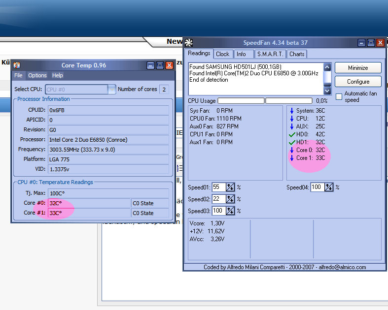Click the blue down arrow next to System temperature
Screen dimensions: 388x310
[292, 111]
